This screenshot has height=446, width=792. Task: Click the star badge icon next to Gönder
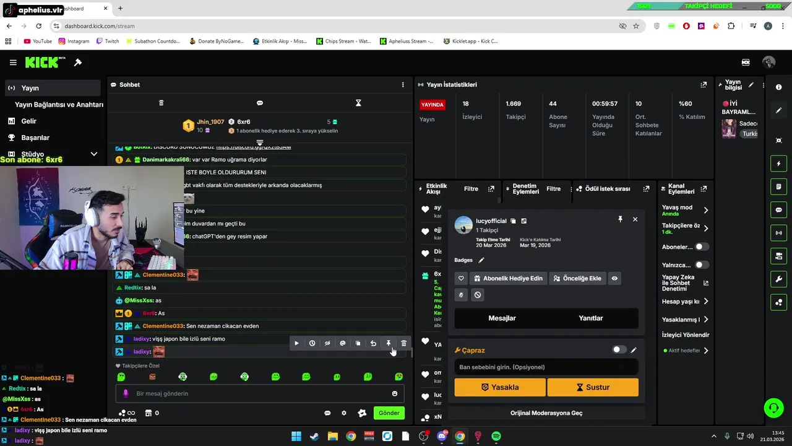[x=362, y=413]
